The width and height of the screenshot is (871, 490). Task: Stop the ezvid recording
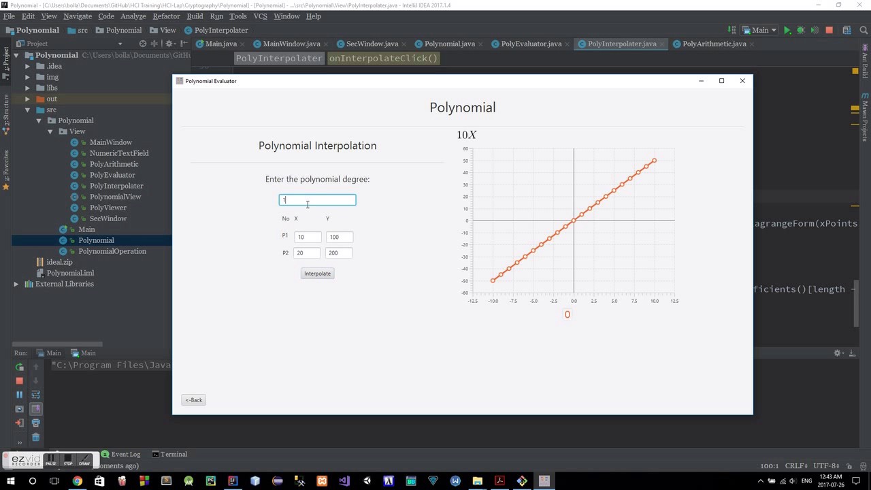click(x=67, y=460)
